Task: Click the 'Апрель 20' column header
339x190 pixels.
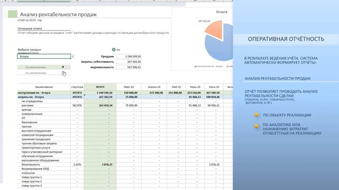Action: pos(154,87)
